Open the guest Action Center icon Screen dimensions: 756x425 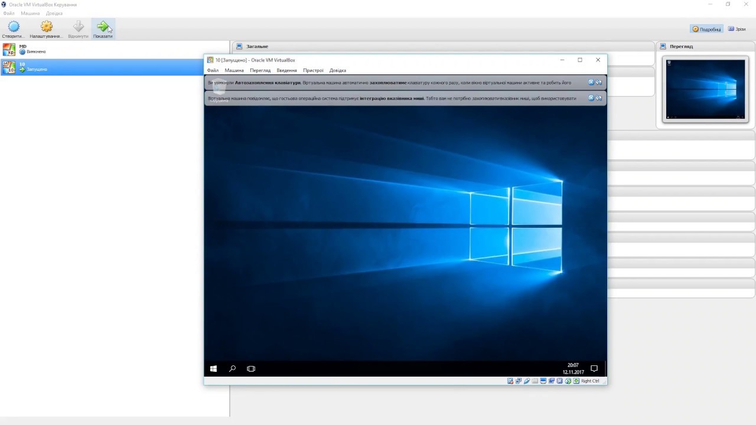(594, 368)
